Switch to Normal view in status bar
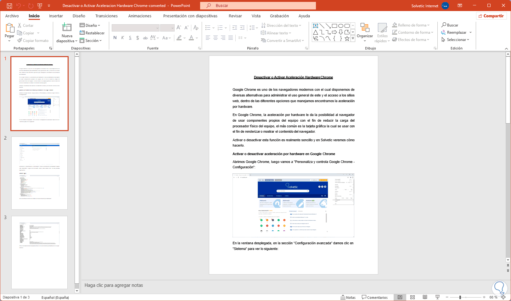The height and width of the screenshot is (301, 511). (400, 297)
